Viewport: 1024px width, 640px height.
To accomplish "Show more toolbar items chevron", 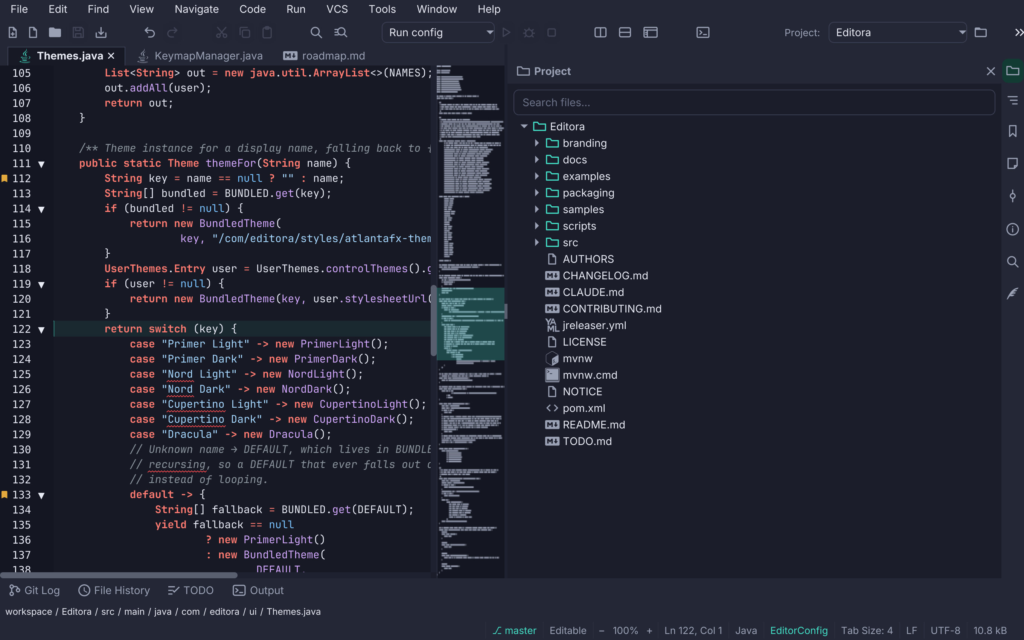I will [x=1019, y=33].
